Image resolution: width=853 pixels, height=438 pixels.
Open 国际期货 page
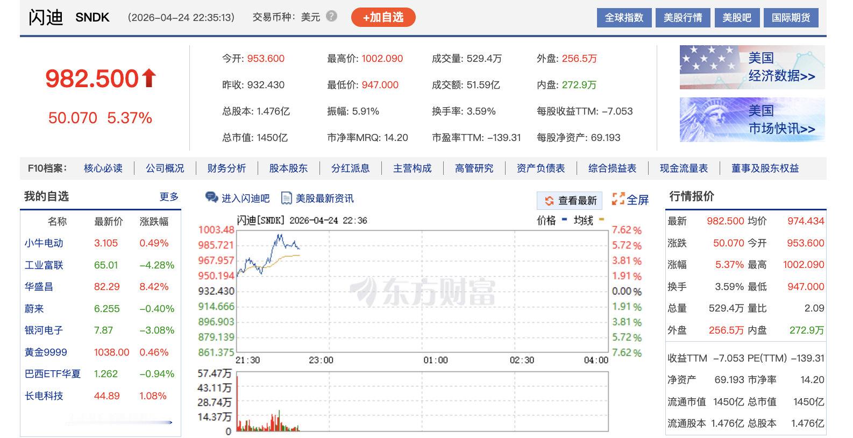click(x=791, y=18)
